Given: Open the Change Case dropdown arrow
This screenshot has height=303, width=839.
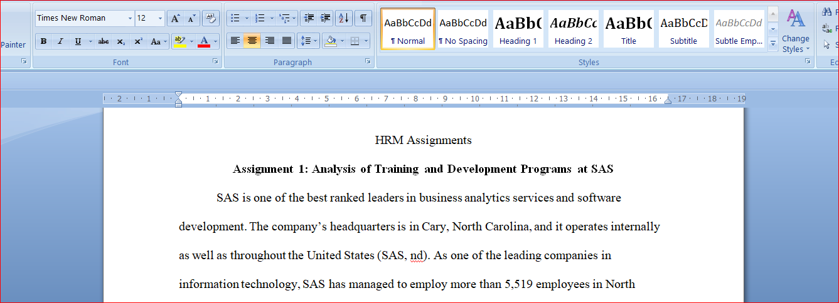Looking at the screenshot, I should pos(166,41).
